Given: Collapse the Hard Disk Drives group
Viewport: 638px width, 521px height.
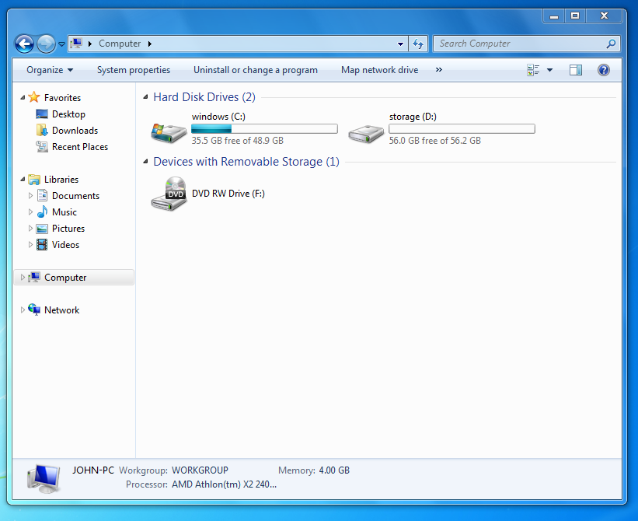Looking at the screenshot, I should (x=145, y=97).
